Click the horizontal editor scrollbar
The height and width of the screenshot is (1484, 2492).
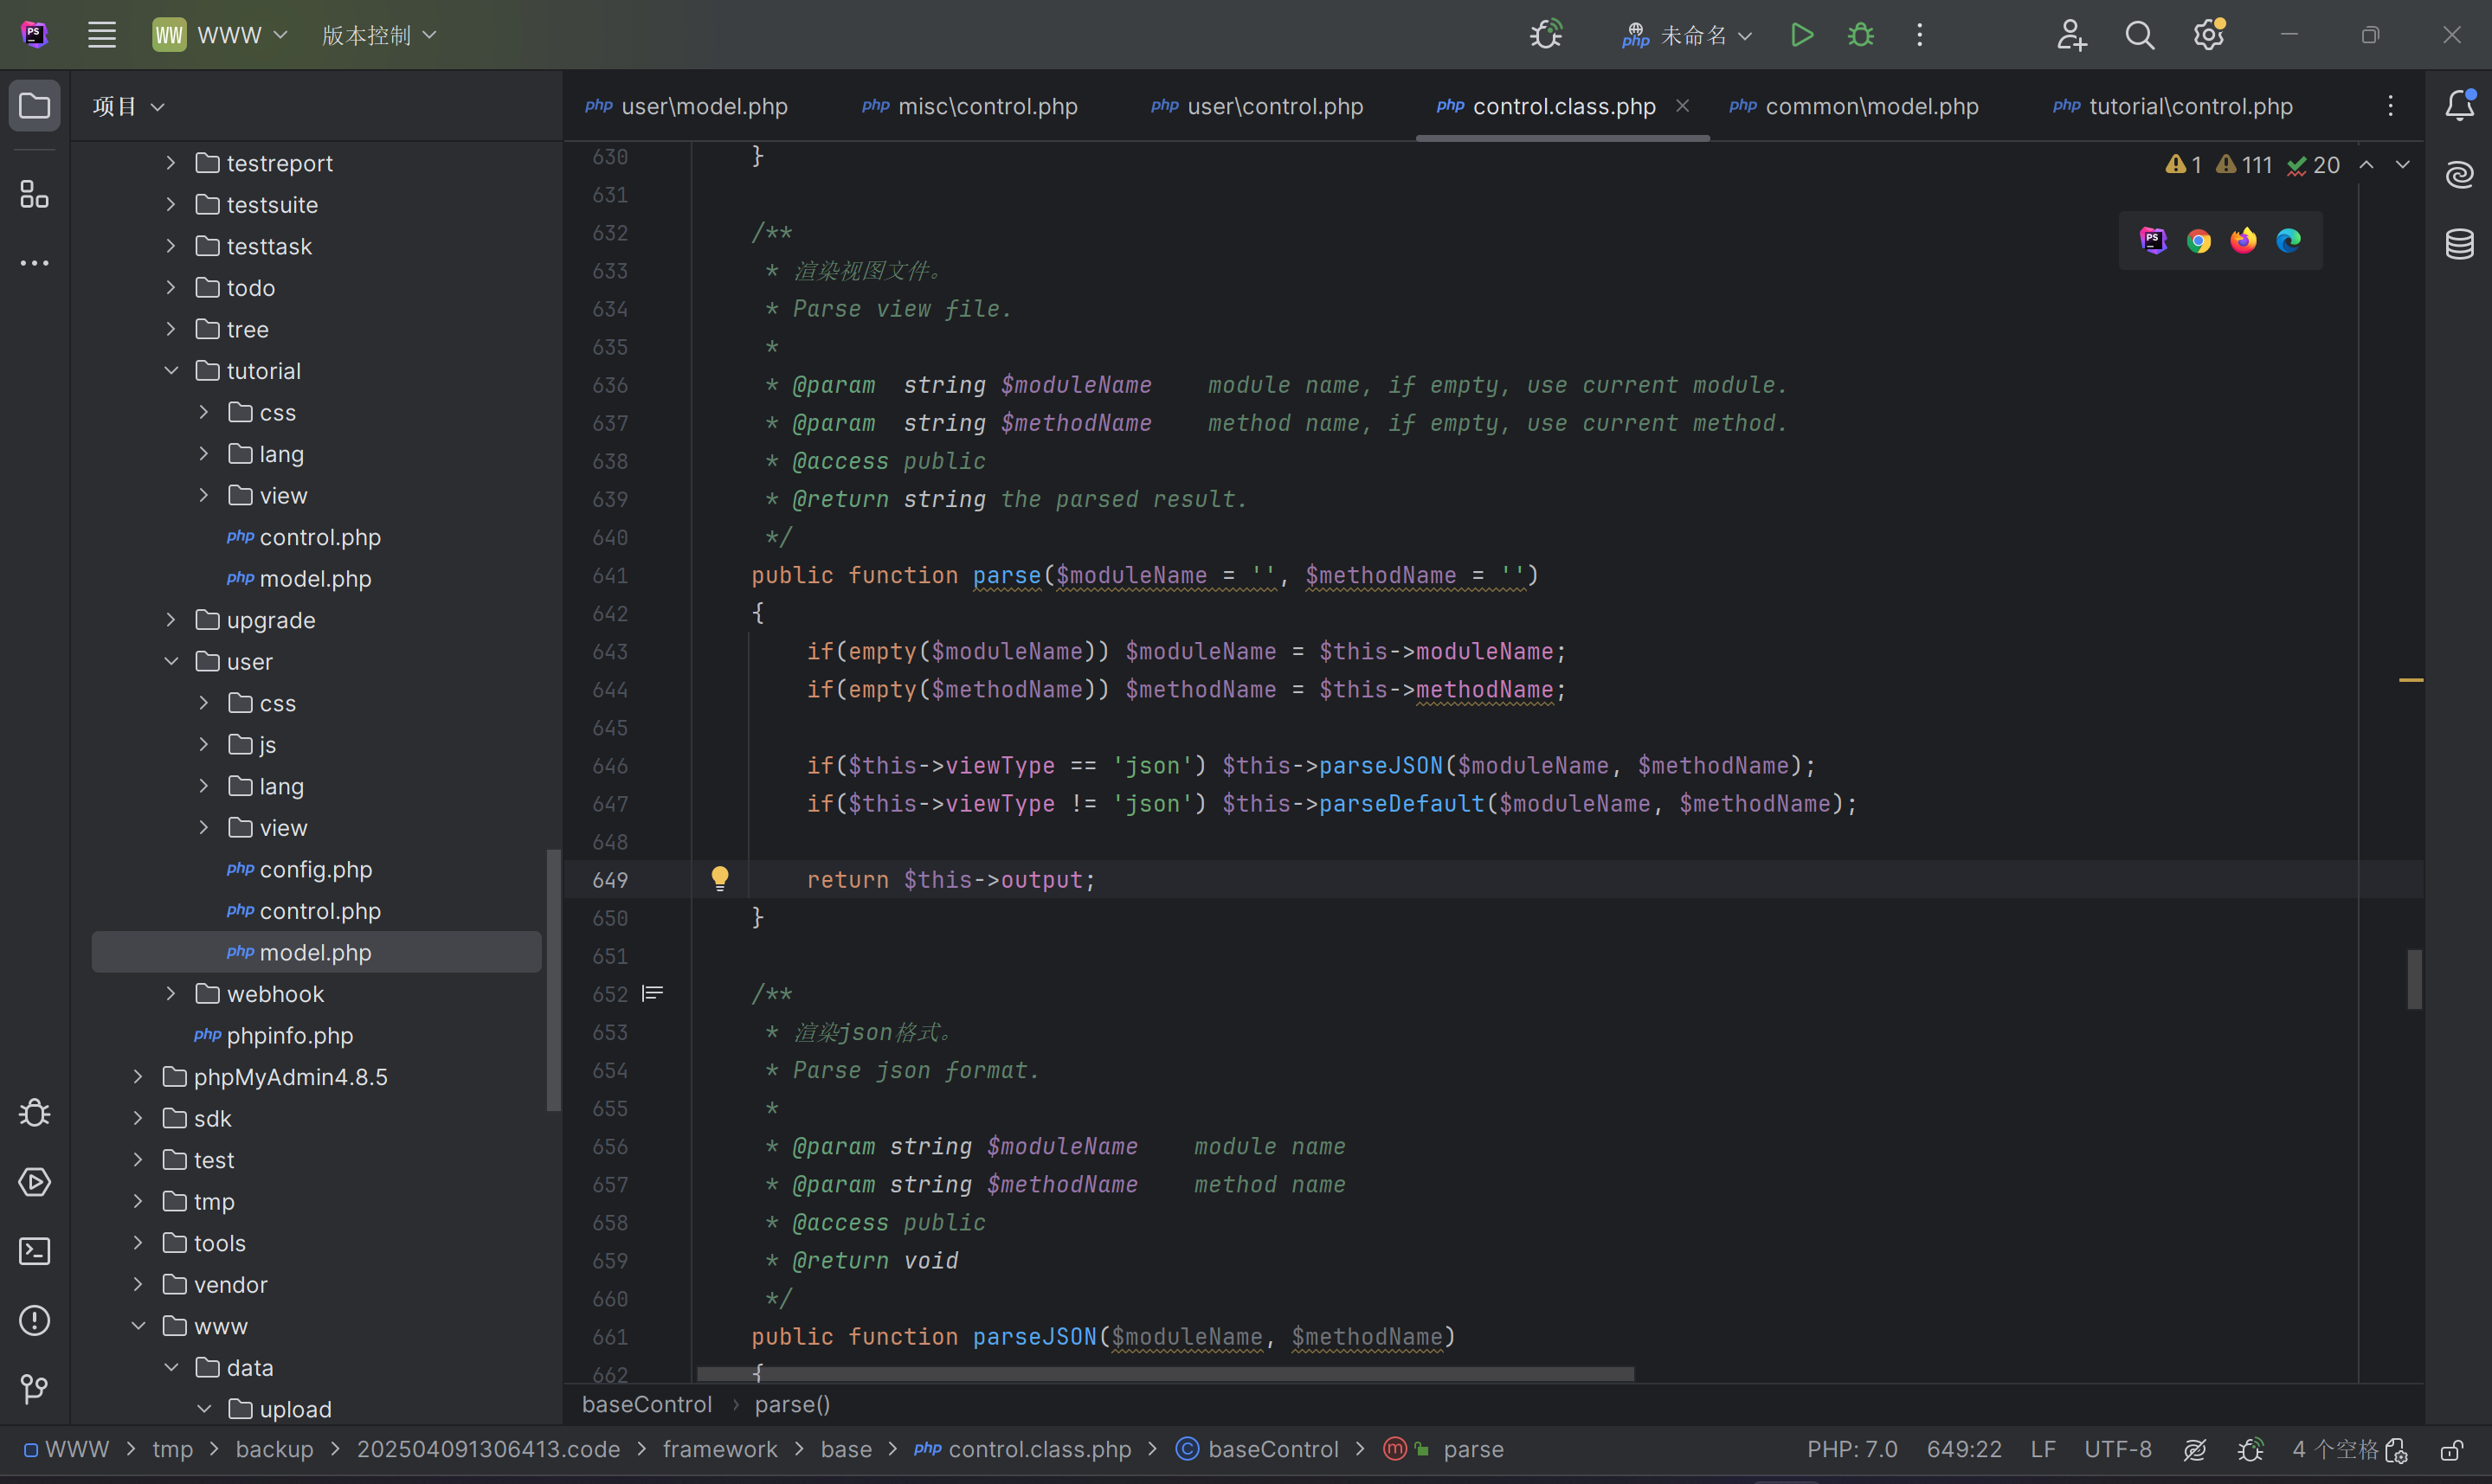[1165, 1374]
